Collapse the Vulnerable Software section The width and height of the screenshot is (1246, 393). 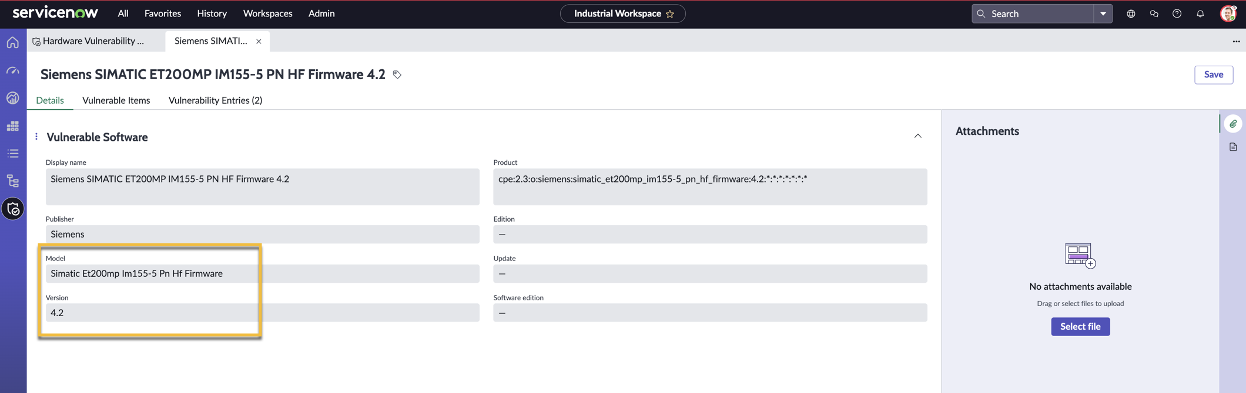(x=917, y=136)
